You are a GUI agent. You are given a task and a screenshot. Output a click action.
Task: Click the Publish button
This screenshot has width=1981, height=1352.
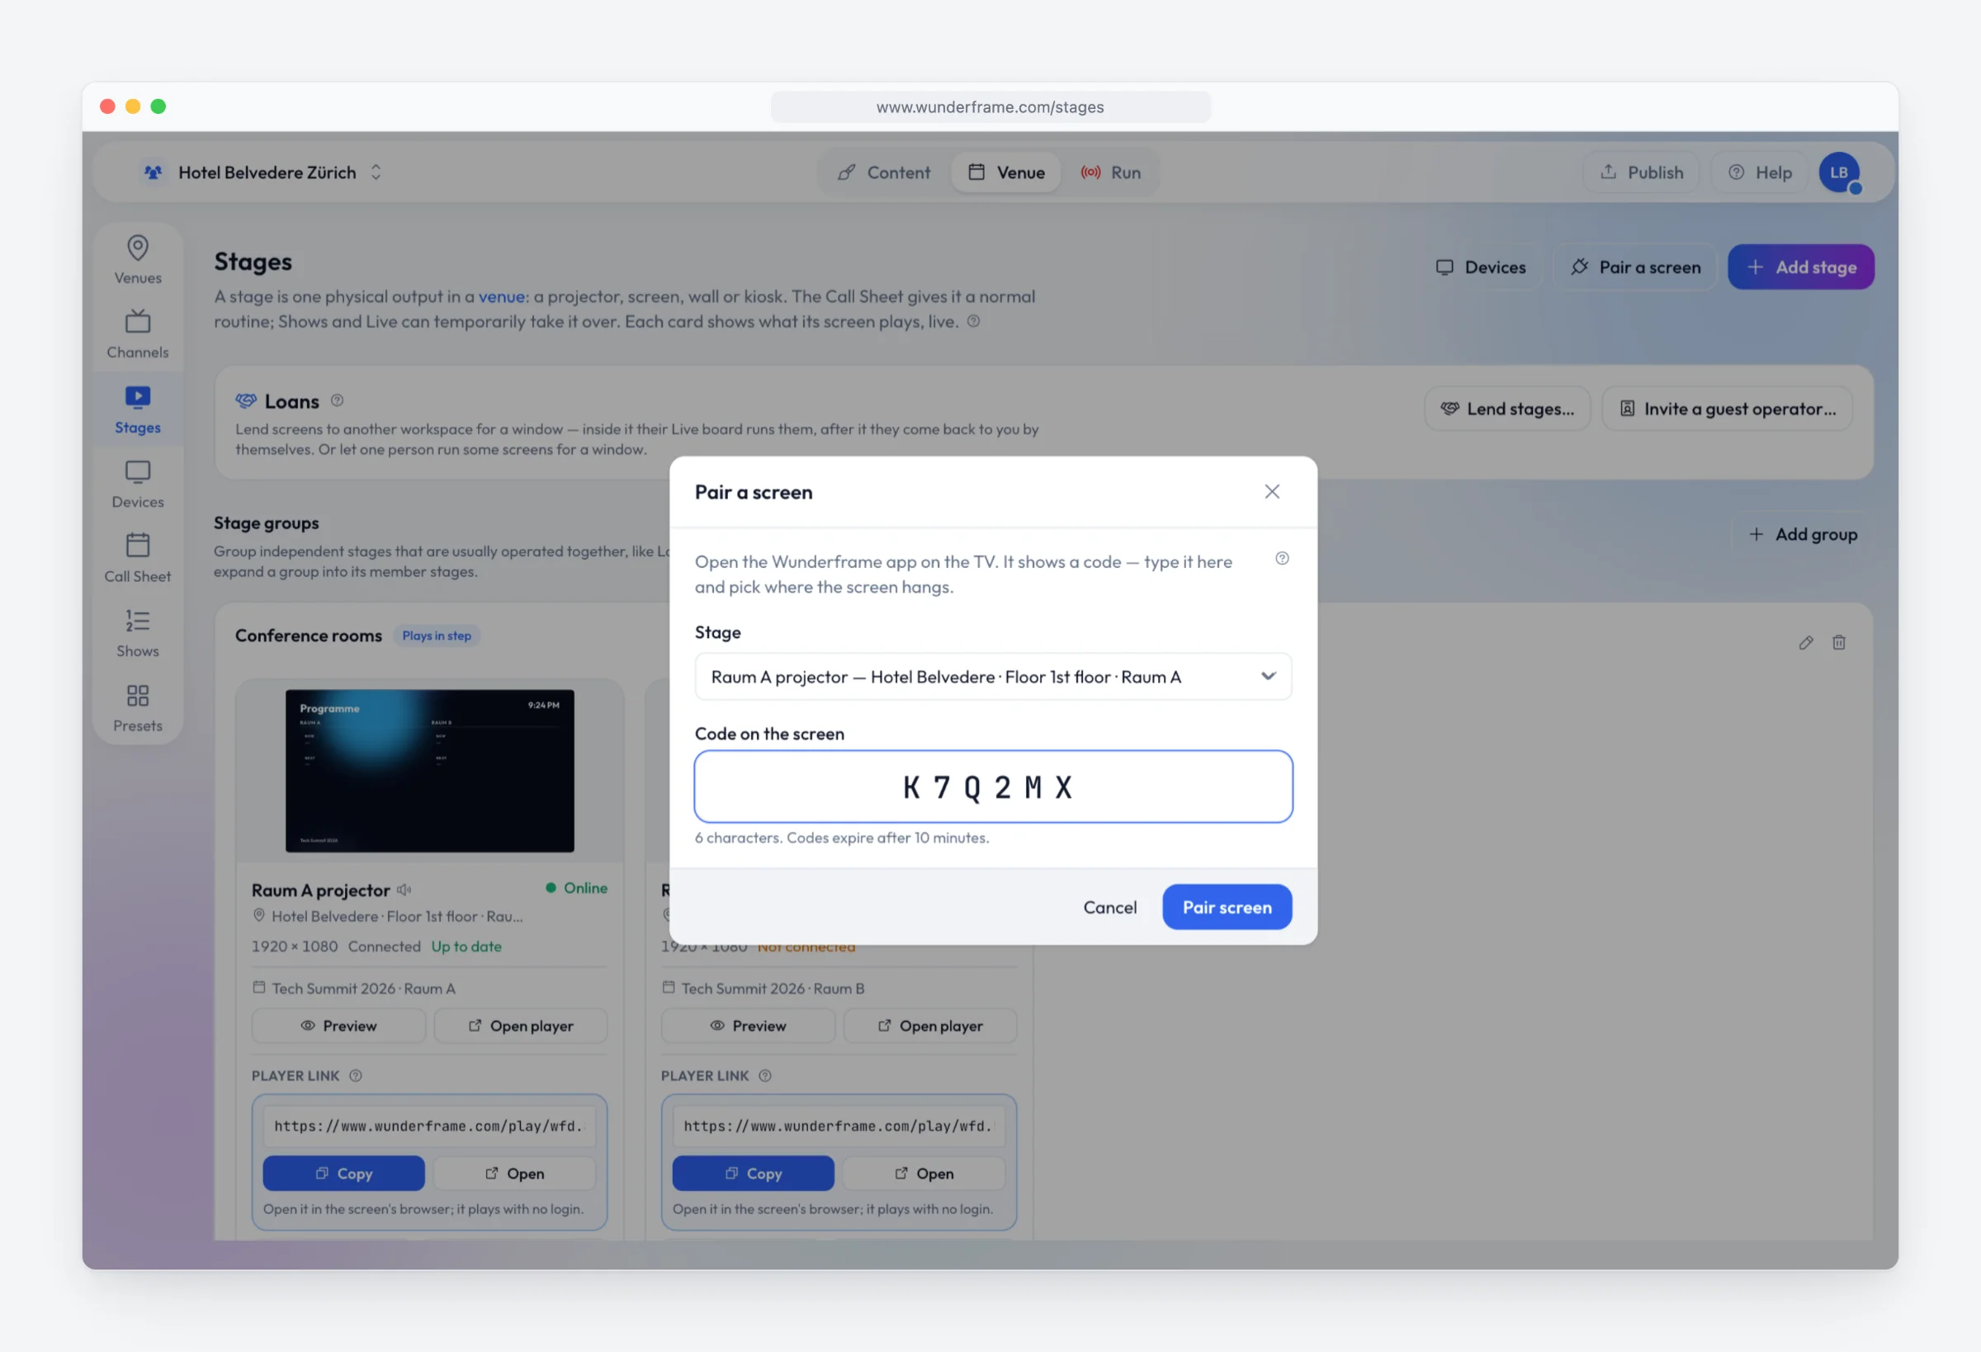[1641, 173]
